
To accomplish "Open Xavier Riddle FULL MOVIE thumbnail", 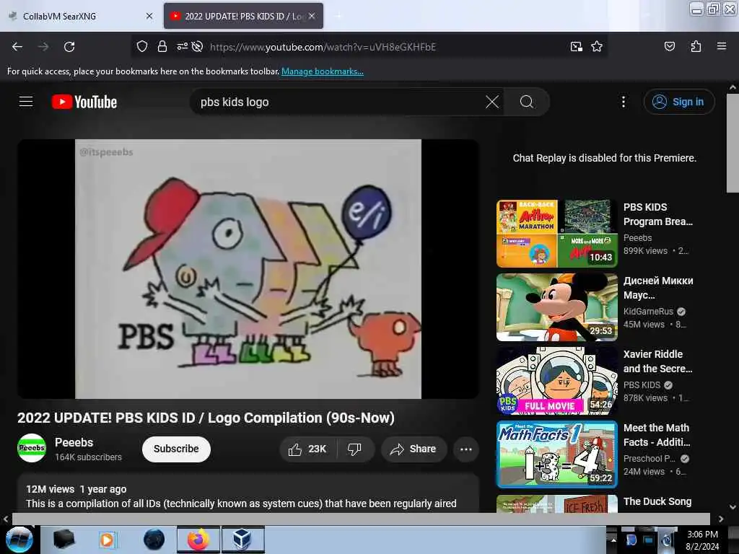I will click(557, 381).
